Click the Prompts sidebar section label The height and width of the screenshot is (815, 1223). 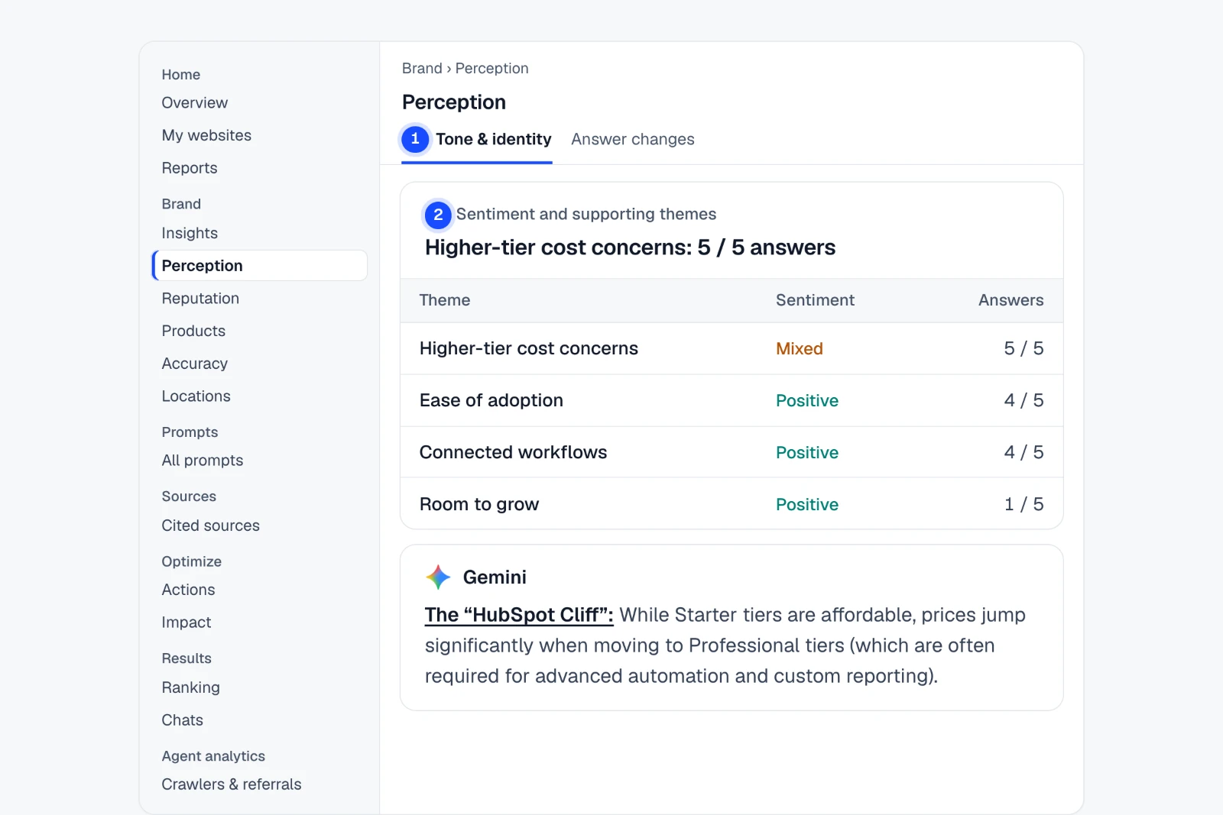pyautogui.click(x=190, y=432)
